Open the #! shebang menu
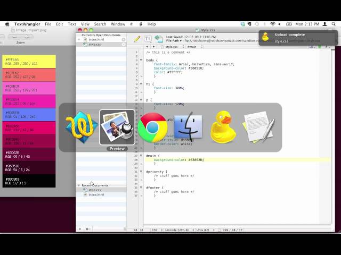This screenshot has width=341, height=255. click(x=132, y=24)
